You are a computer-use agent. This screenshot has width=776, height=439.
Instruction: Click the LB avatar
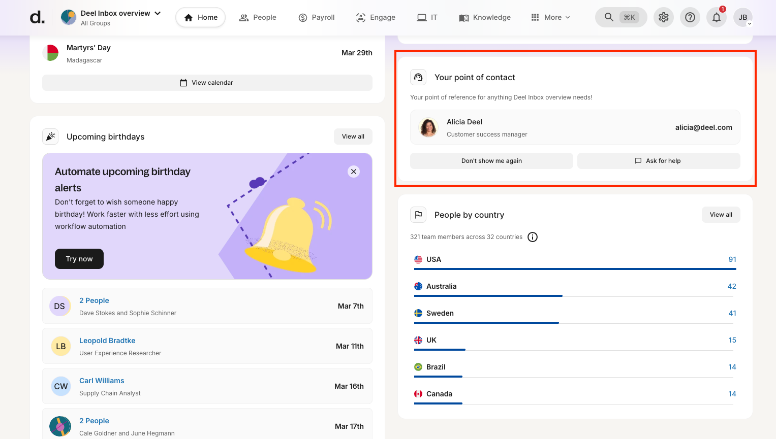pyautogui.click(x=61, y=346)
